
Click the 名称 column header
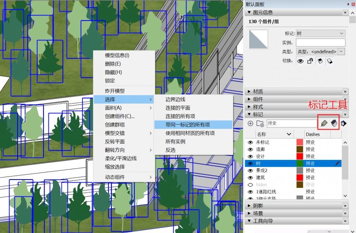point(261,134)
